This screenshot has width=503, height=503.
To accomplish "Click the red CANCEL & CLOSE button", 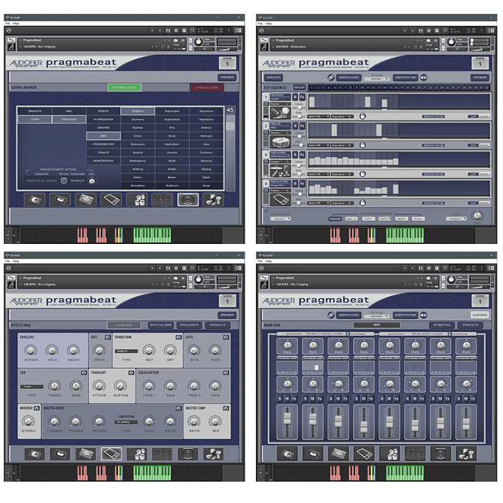I will 207,87.
